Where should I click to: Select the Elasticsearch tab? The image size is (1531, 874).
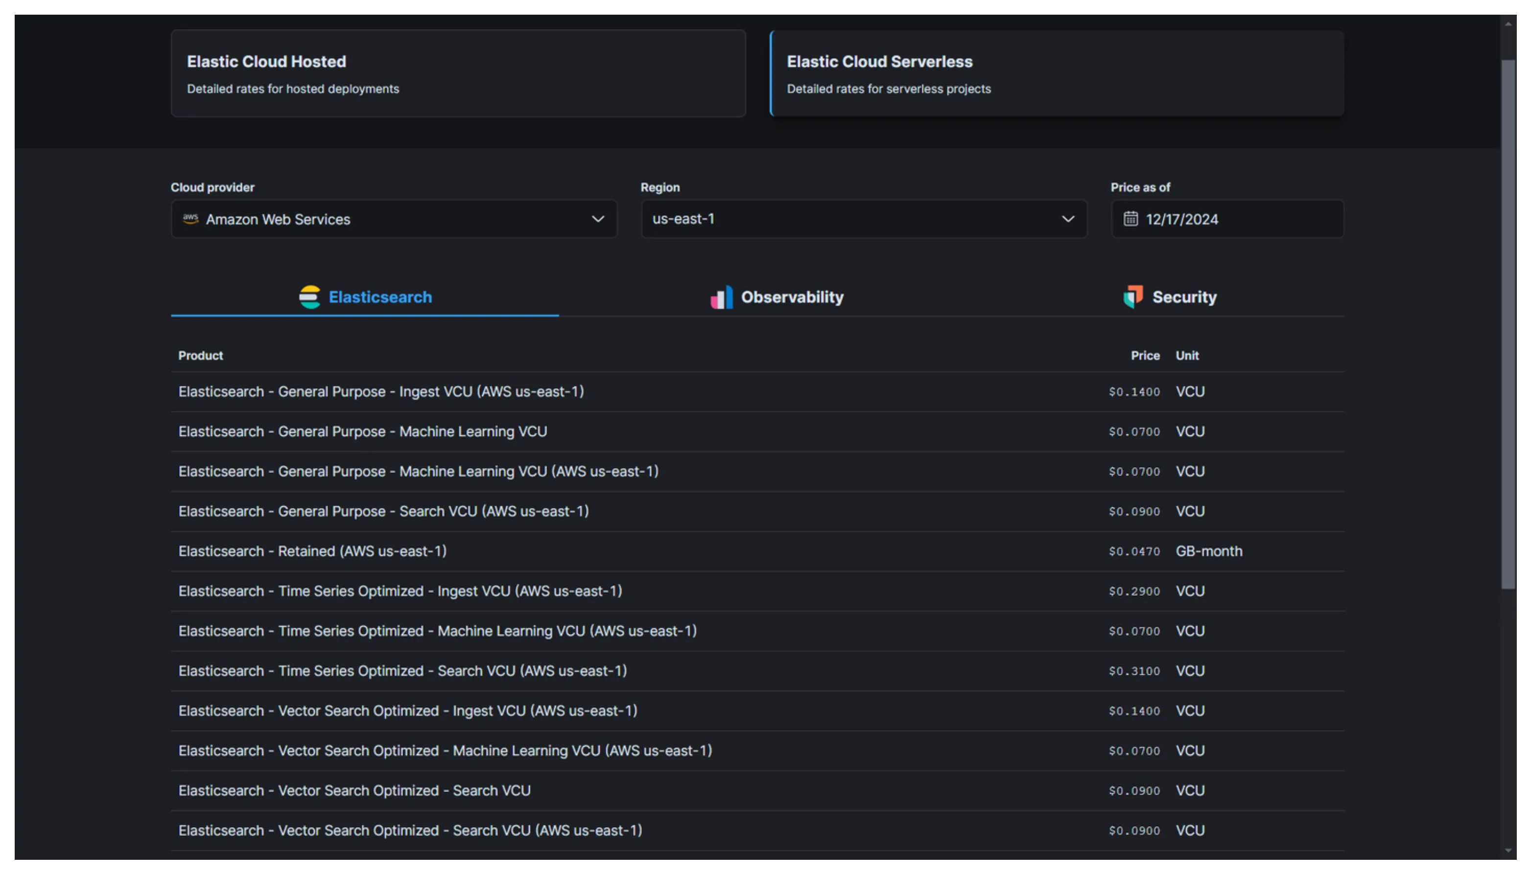[x=379, y=297]
